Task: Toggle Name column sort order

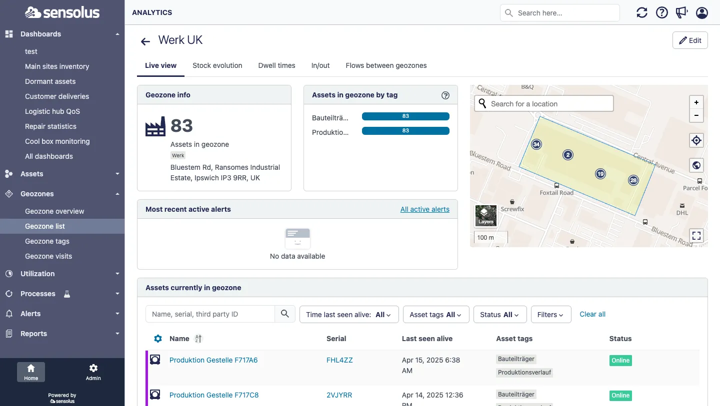Action: pos(198,339)
